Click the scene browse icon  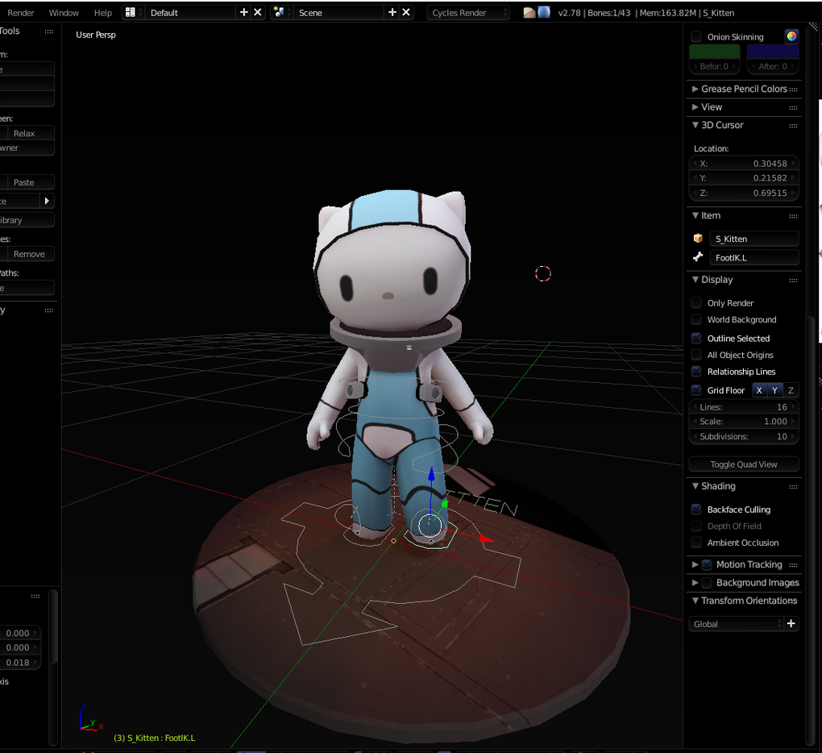[280, 13]
